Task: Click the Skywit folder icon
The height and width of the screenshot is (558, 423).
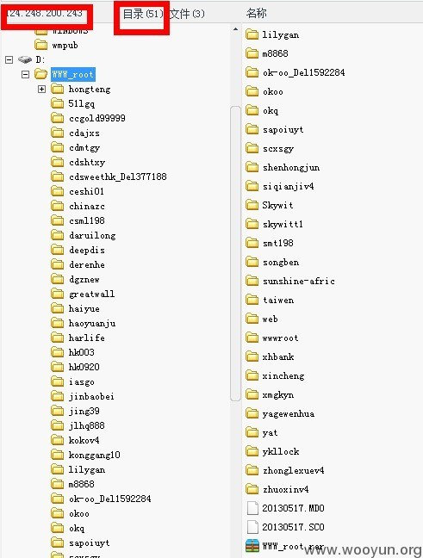Action: 252,205
